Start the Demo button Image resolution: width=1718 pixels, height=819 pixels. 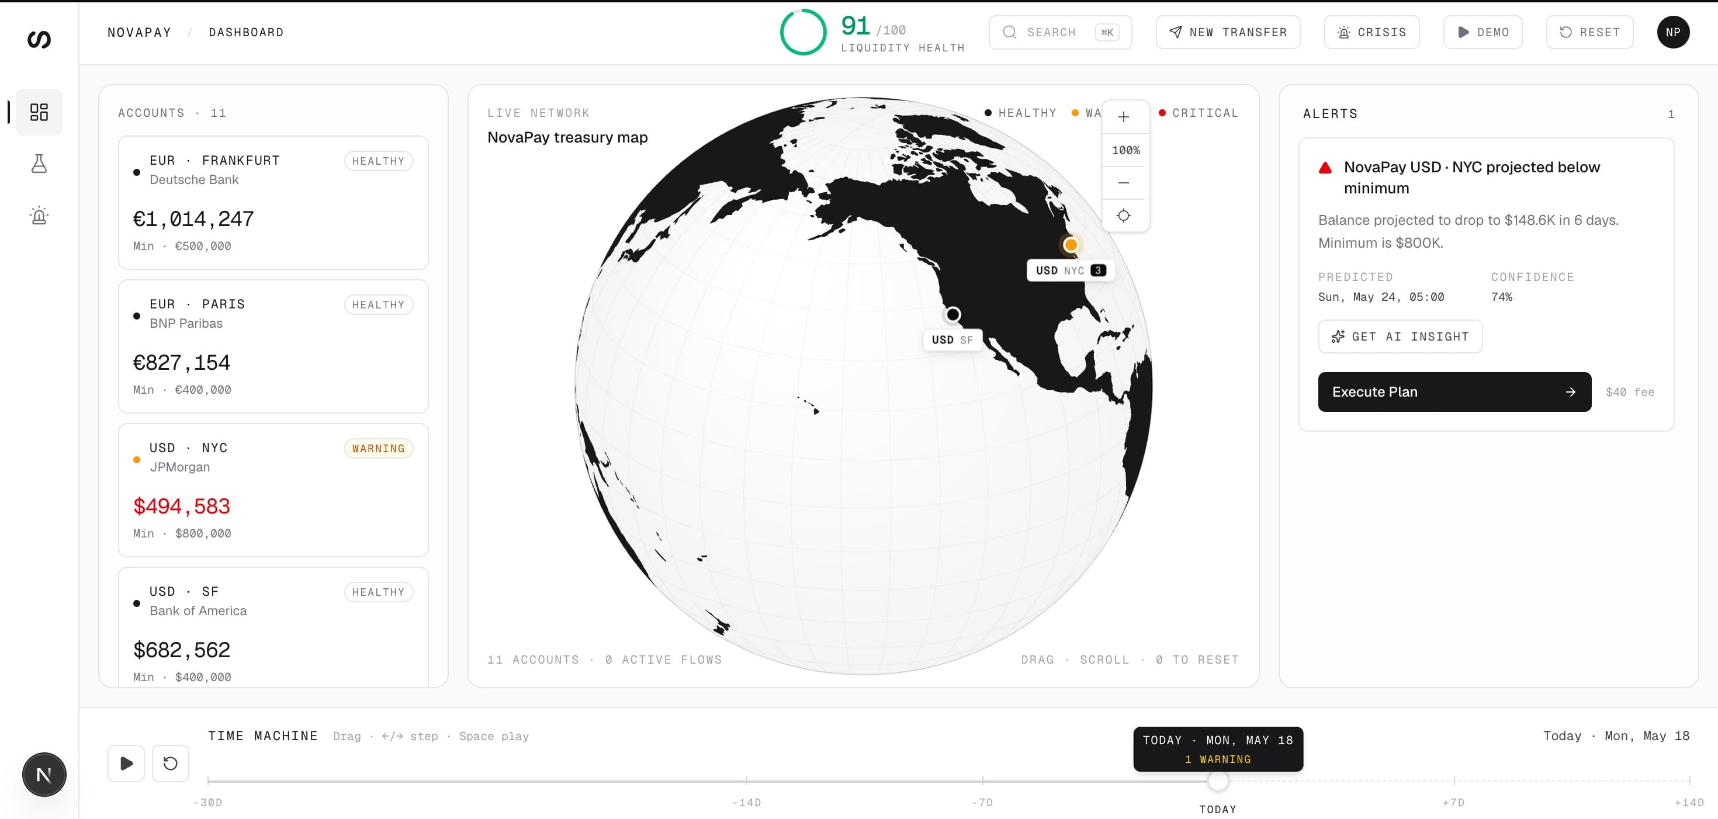pyautogui.click(x=1483, y=32)
